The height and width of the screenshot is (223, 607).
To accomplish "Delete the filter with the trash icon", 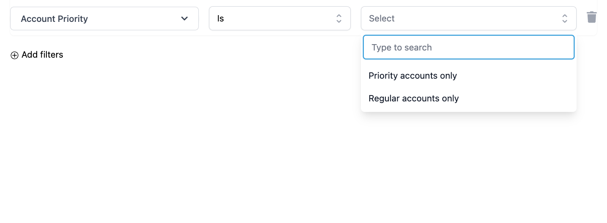I will click(x=591, y=17).
